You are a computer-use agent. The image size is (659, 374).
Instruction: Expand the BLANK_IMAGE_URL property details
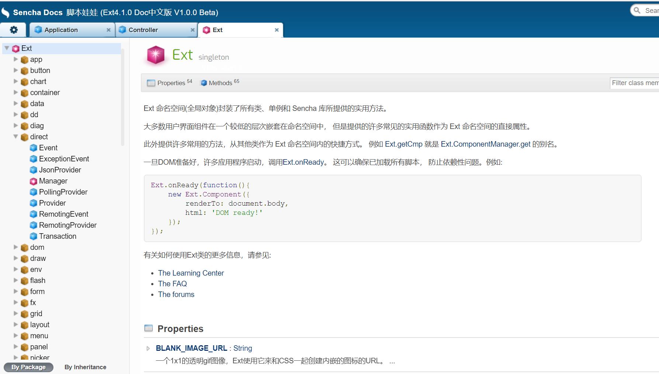click(148, 348)
